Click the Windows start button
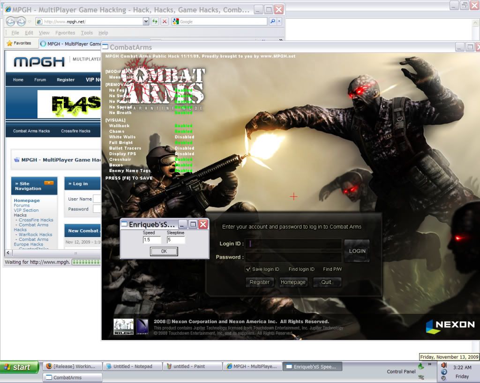Image resolution: width=480 pixels, height=383 pixels. 19,367
